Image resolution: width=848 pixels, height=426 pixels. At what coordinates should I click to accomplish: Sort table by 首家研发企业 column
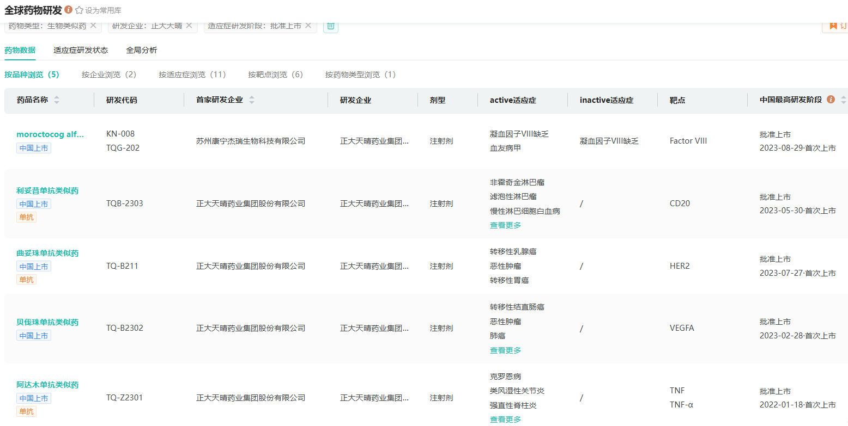[x=252, y=100]
